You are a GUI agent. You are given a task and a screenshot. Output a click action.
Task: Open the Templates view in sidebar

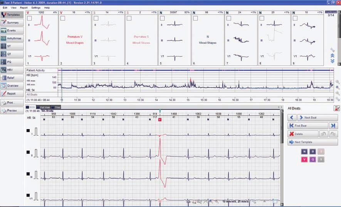(12, 15)
